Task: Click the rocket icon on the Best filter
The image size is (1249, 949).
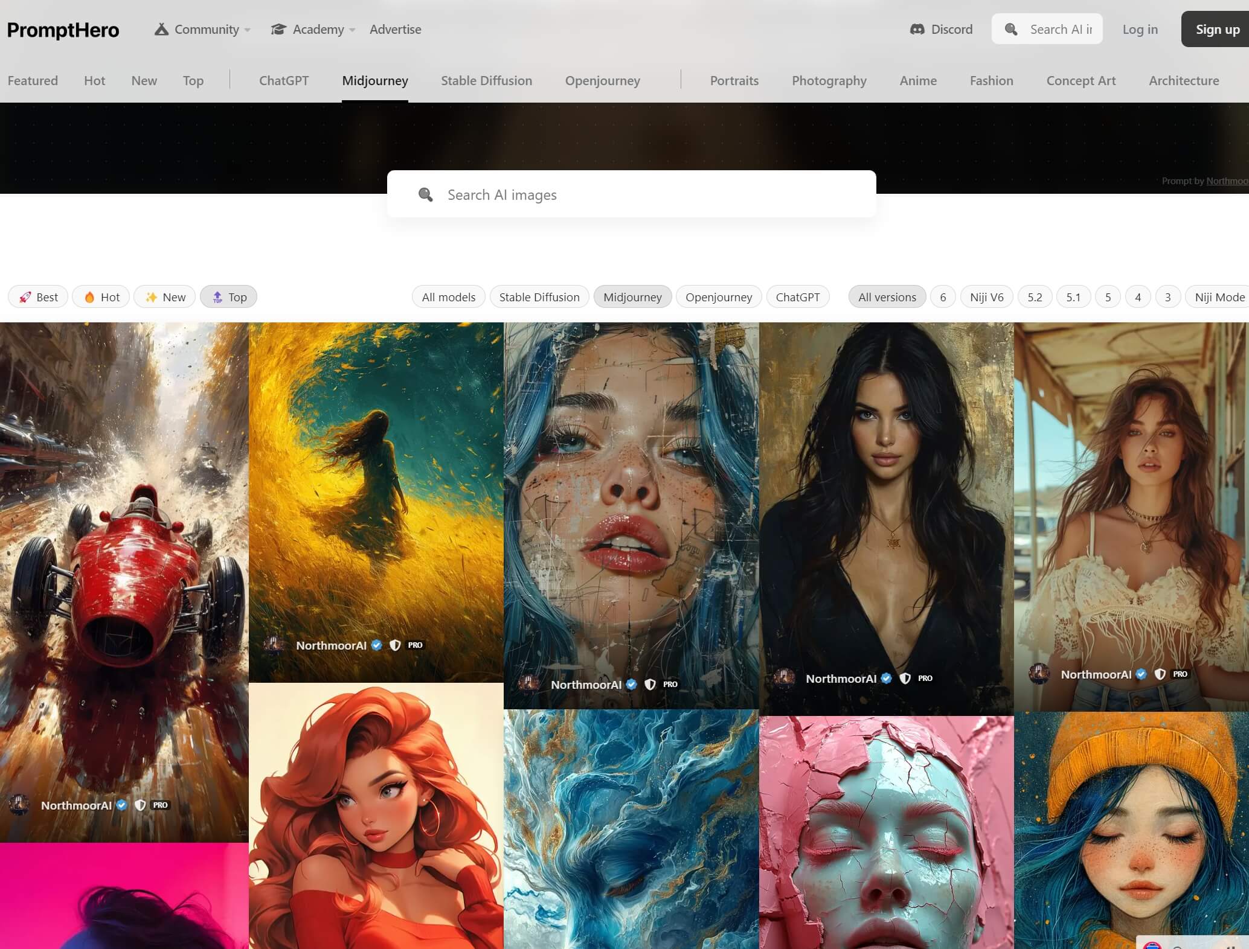Action: (25, 297)
